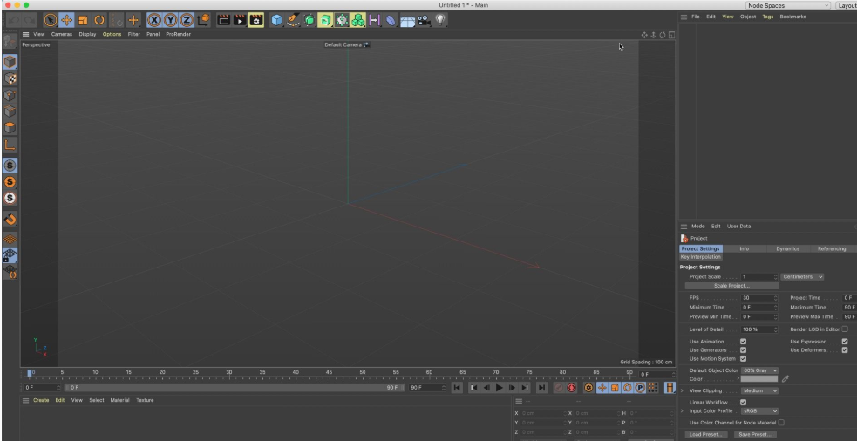Switch to Texture mode in left sidebar
This screenshot has width=857, height=441.
(10, 78)
